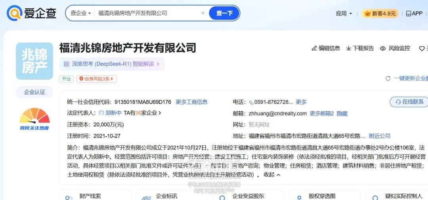Click the 下载报告 download icon
The image size is (428, 200).
coord(349,48)
